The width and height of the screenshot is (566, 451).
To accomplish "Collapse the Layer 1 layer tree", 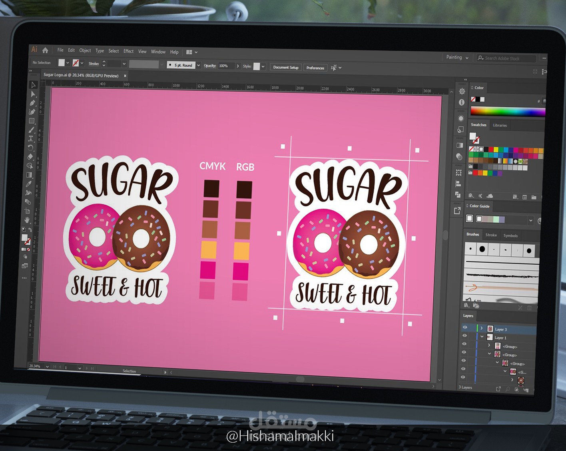I will point(482,337).
